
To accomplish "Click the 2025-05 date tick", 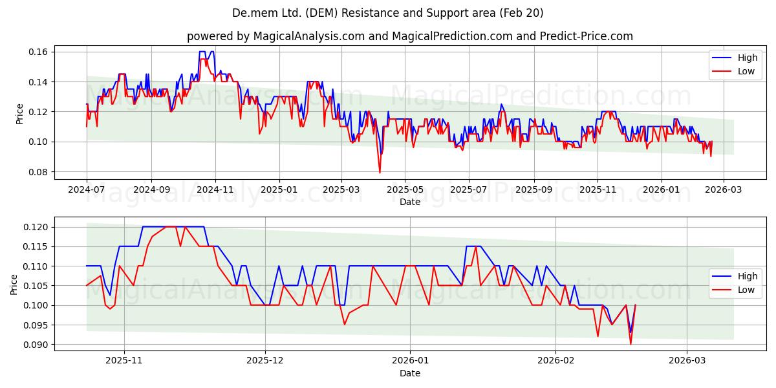I will (405, 190).
